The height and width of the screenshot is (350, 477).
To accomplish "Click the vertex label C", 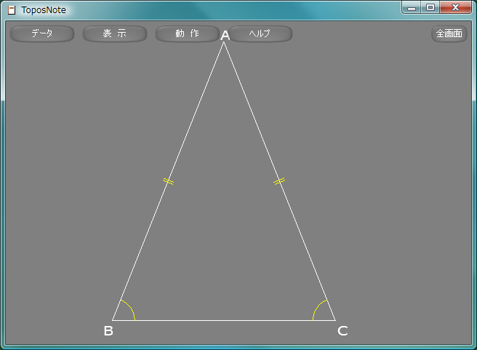I will tap(342, 331).
